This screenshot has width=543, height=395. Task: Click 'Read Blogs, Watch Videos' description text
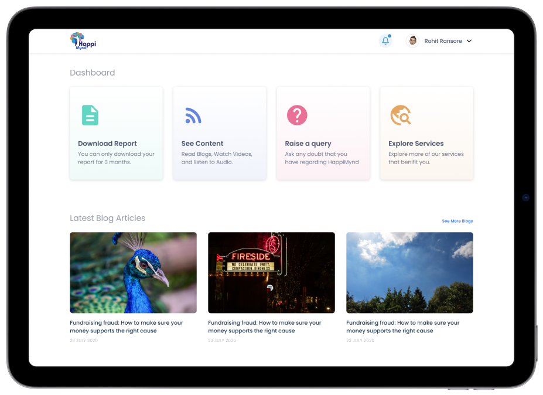[217, 158]
